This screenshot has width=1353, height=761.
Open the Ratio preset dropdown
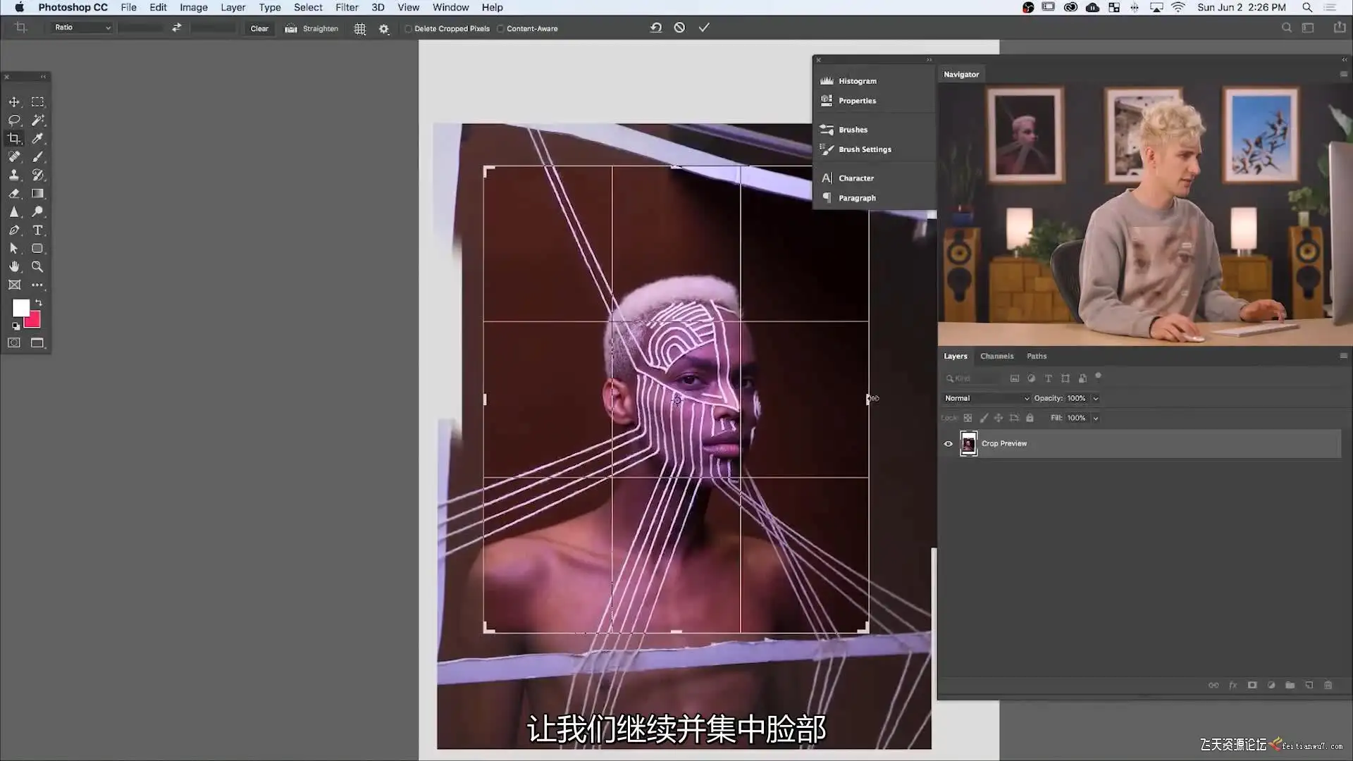pyautogui.click(x=82, y=27)
